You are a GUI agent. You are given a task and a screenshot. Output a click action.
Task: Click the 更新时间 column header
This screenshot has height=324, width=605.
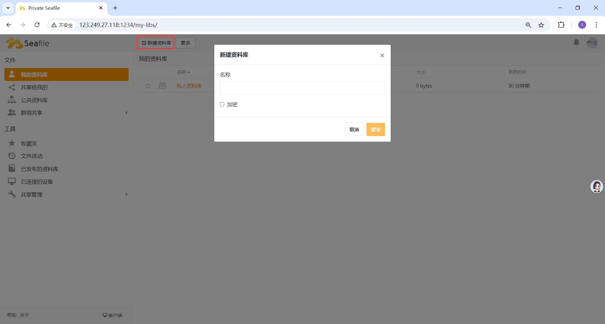click(x=517, y=72)
